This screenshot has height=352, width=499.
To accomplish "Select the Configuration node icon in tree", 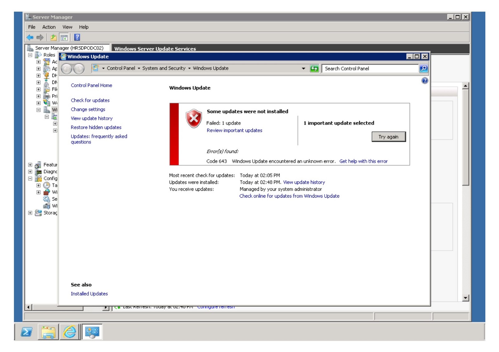I will [x=38, y=178].
